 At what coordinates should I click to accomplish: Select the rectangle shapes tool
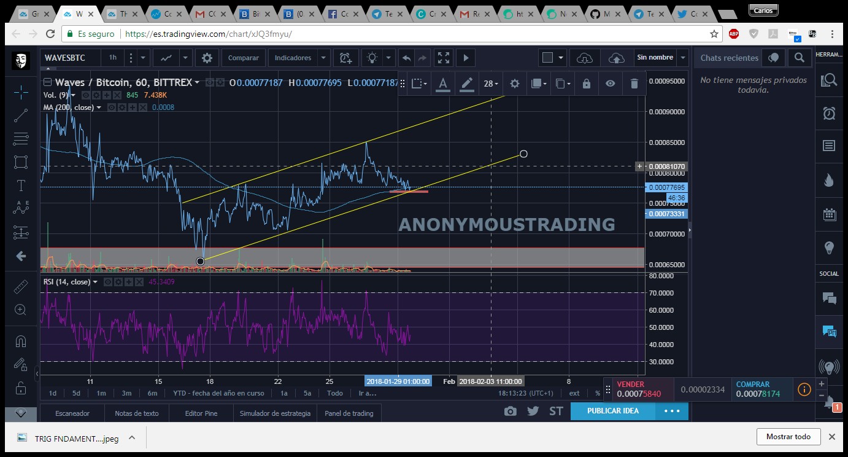(x=21, y=162)
